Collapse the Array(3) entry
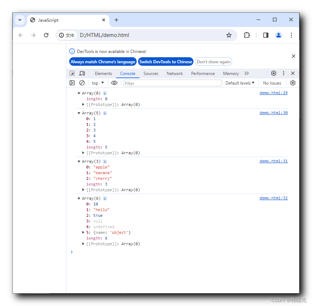The image size is (312, 306). 79,162
